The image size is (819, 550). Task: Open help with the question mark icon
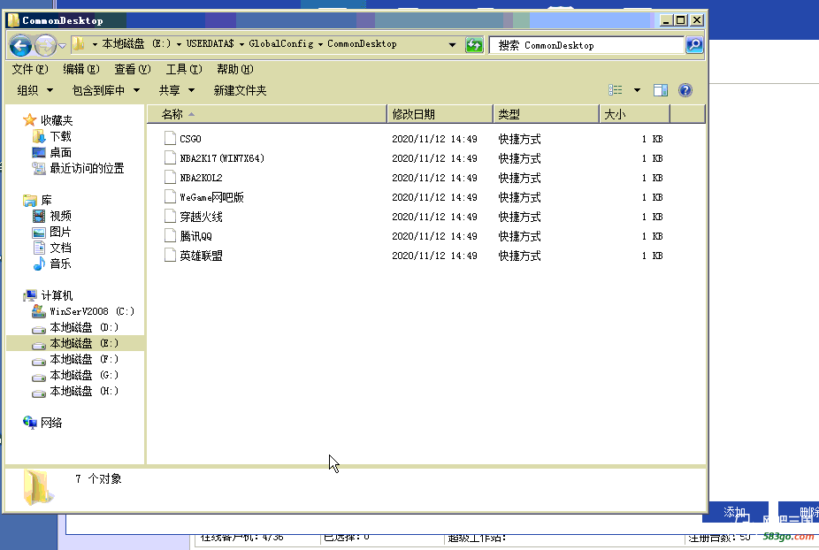point(685,90)
